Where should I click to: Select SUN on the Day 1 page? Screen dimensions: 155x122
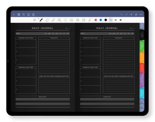click(46, 34)
